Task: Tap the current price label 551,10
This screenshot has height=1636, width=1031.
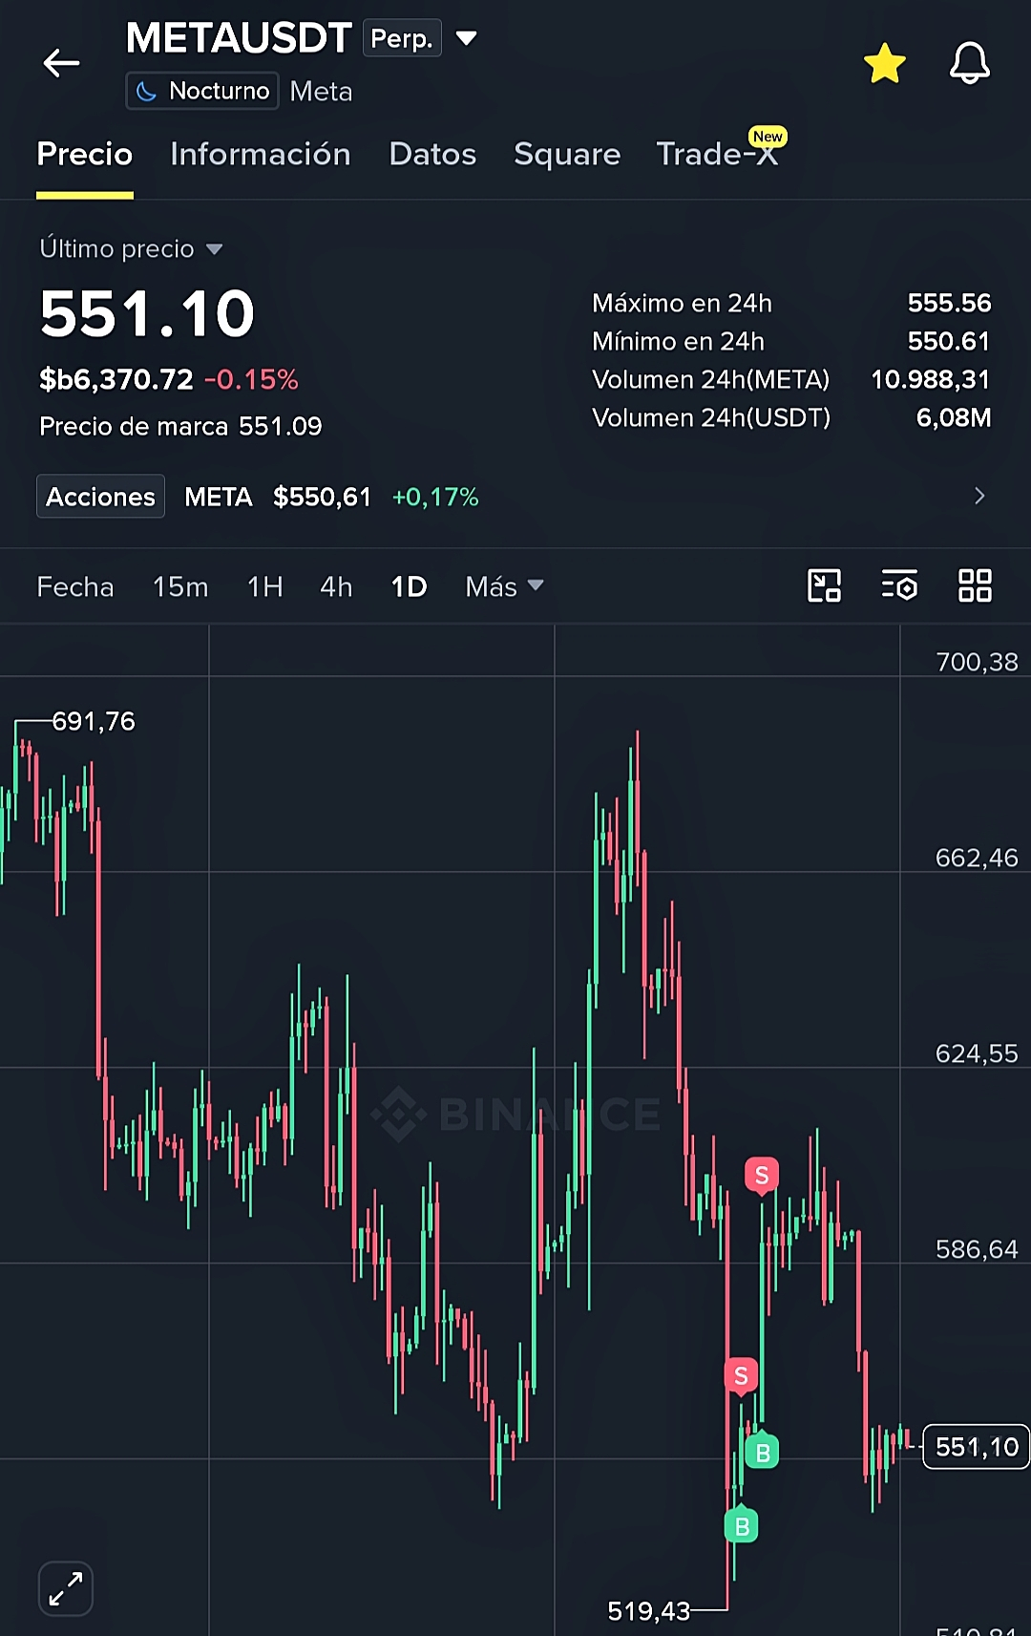Action: point(977,1447)
